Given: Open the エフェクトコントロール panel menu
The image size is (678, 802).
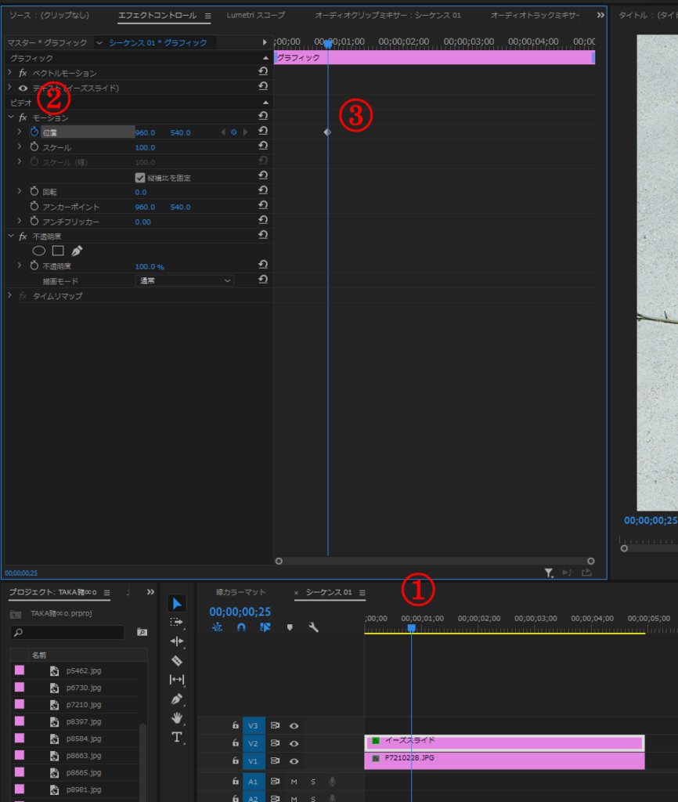Looking at the screenshot, I should [x=208, y=16].
